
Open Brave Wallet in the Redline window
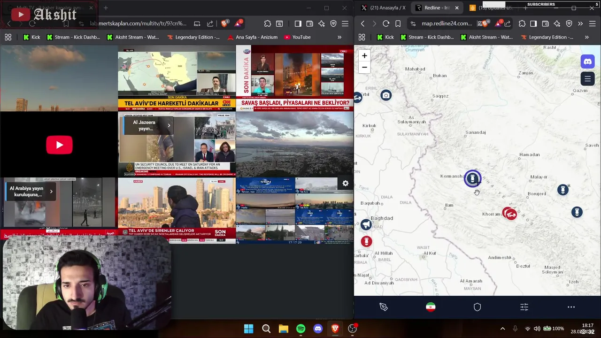tap(545, 23)
